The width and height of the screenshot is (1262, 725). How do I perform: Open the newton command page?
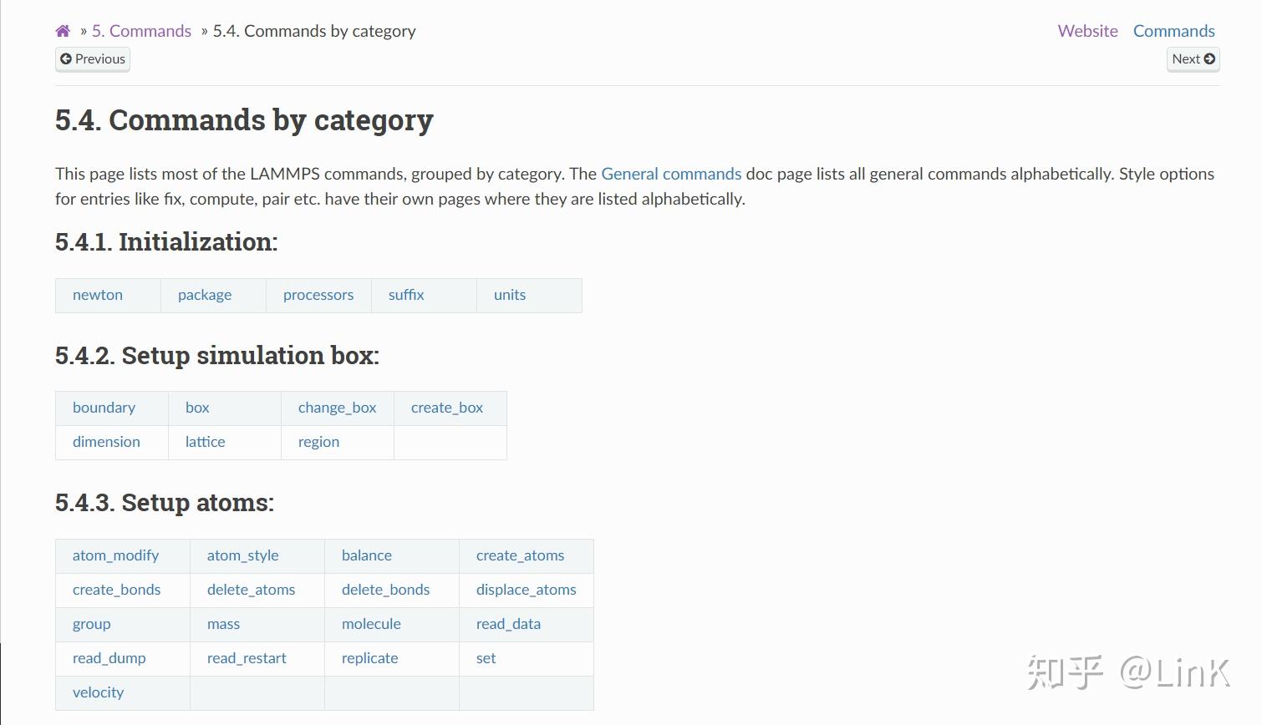click(x=98, y=295)
